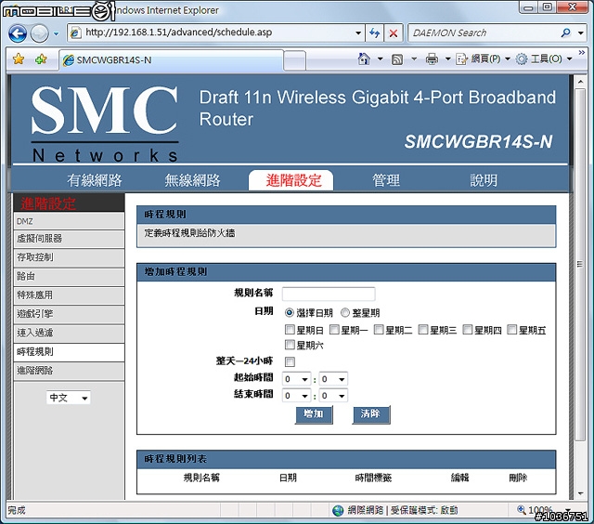Viewport: 594px width, 524px height.
Task: Expand the address bar history dropdown
Action: [358, 33]
